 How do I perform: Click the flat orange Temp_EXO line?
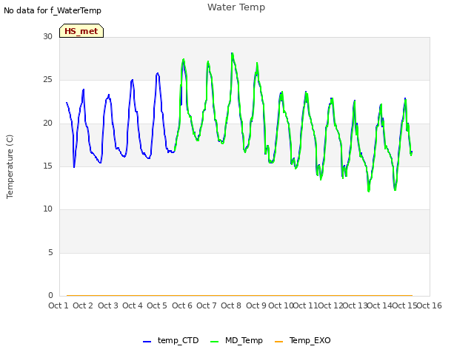pos(239,295)
